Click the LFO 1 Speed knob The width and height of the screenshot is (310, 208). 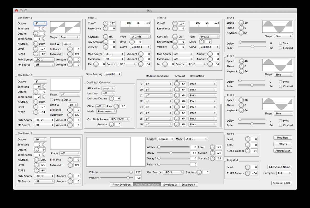coord(241,23)
